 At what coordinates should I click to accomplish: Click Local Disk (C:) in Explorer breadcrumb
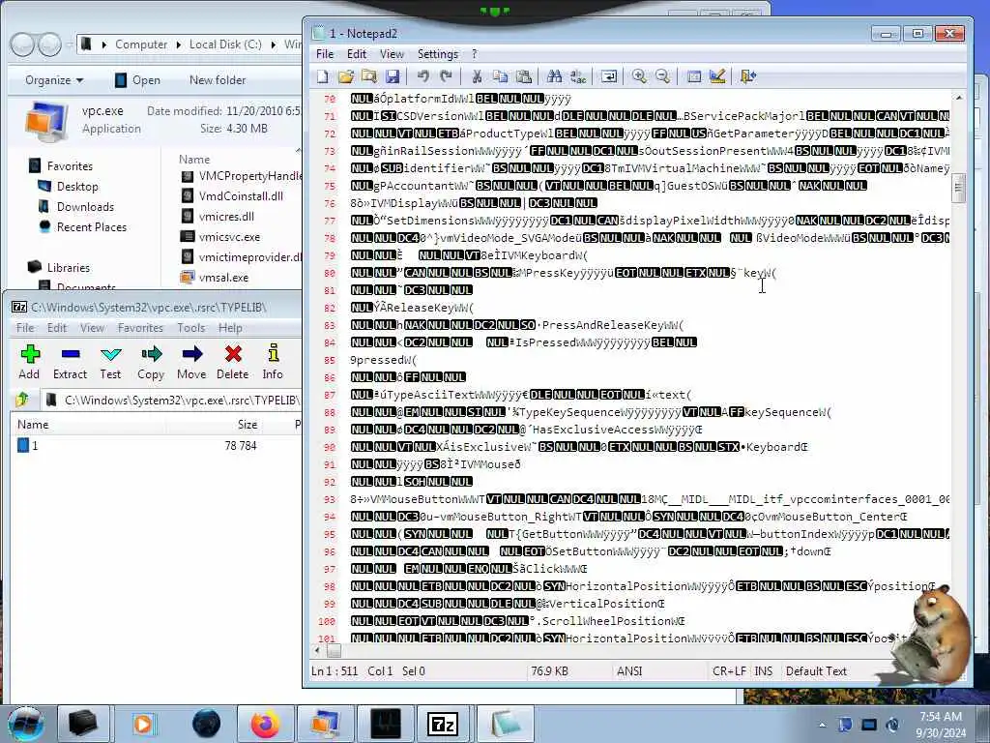(225, 45)
